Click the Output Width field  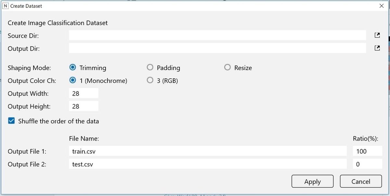pyautogui.click(x=84, y=93)
